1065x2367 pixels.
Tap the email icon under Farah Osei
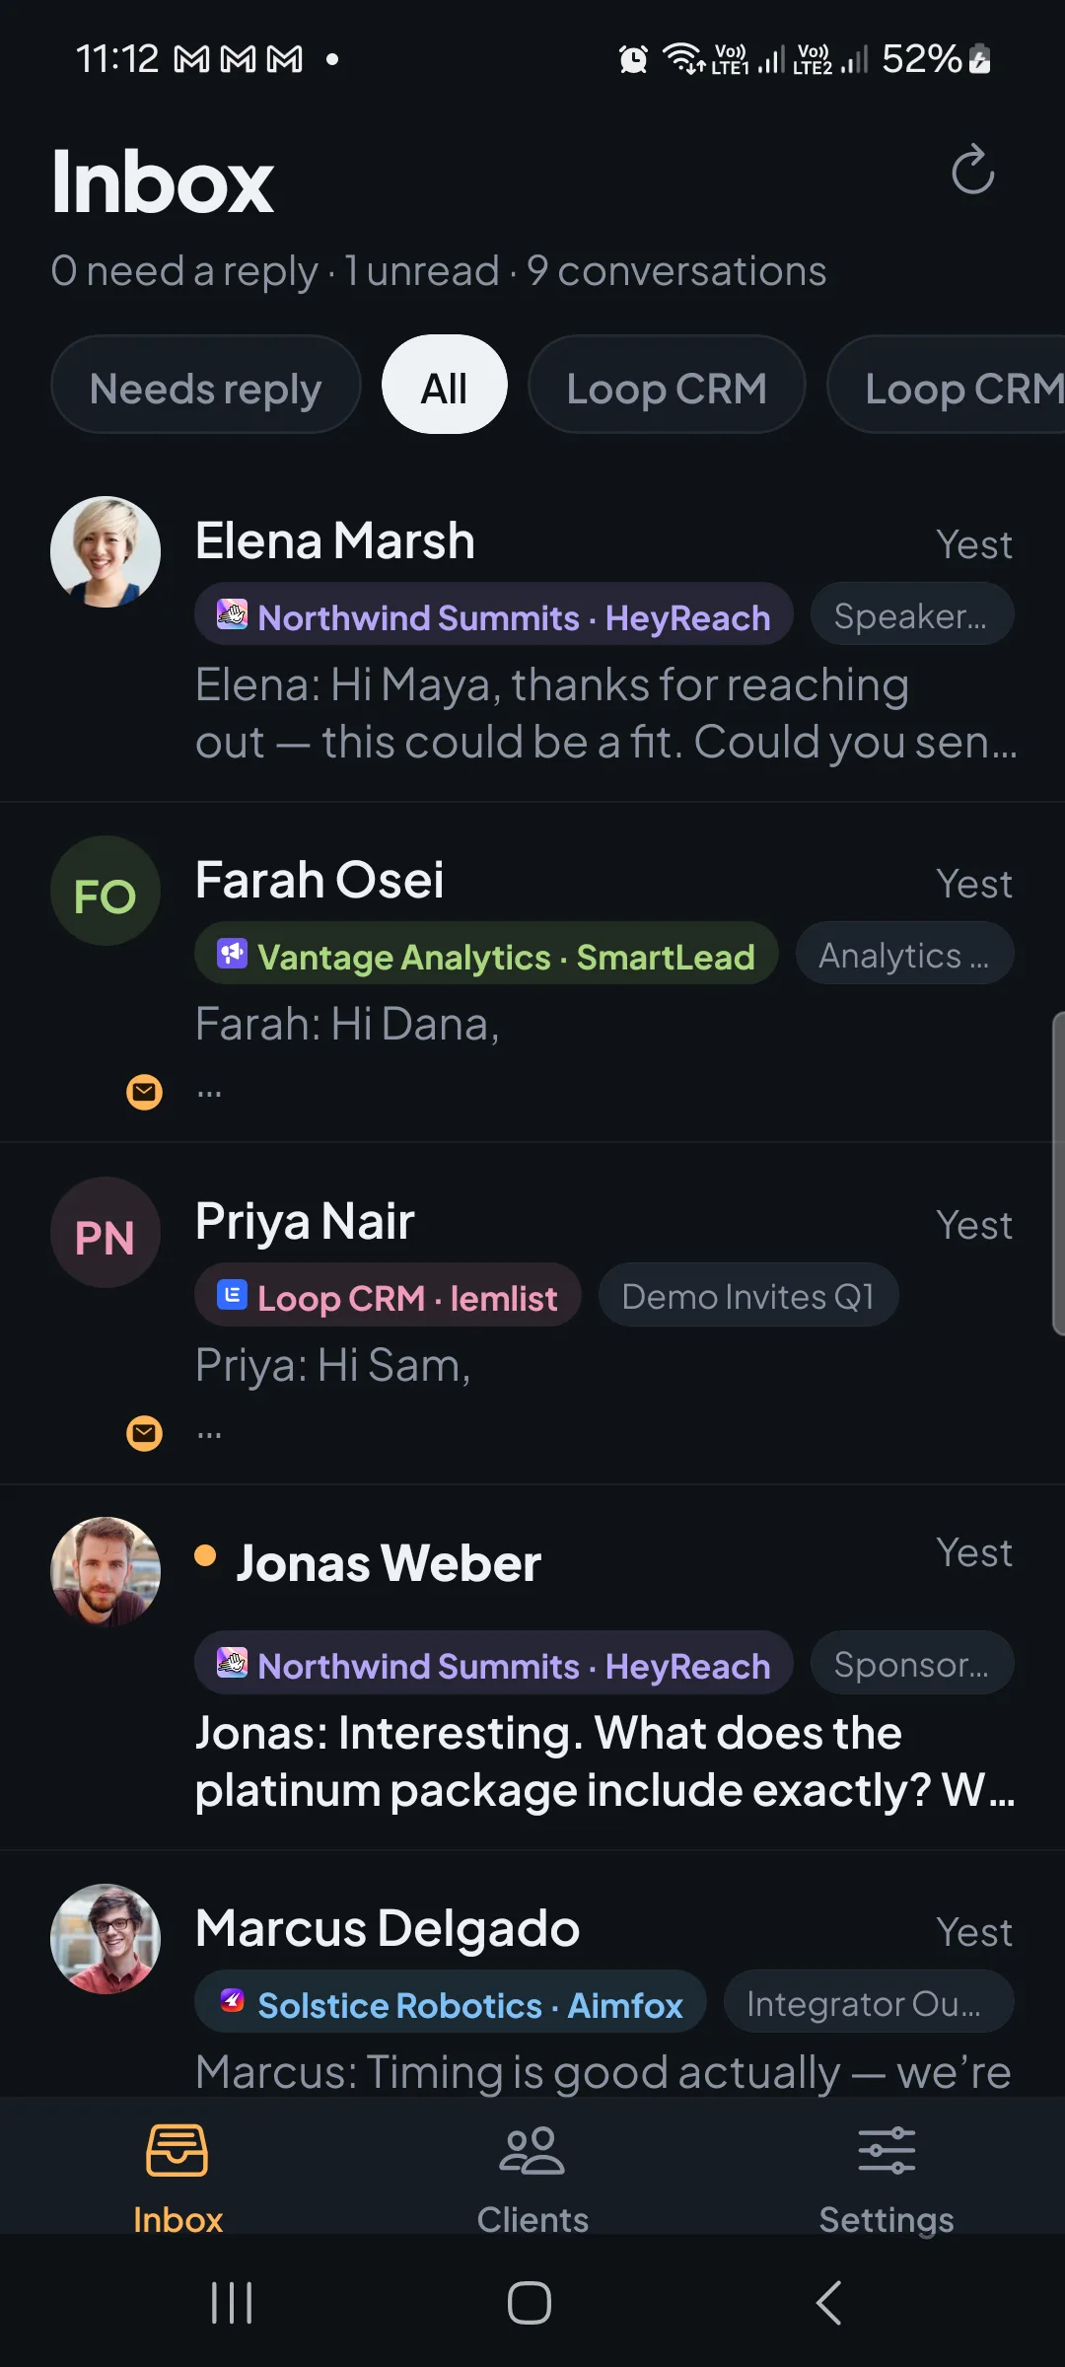pos(145,1092)
